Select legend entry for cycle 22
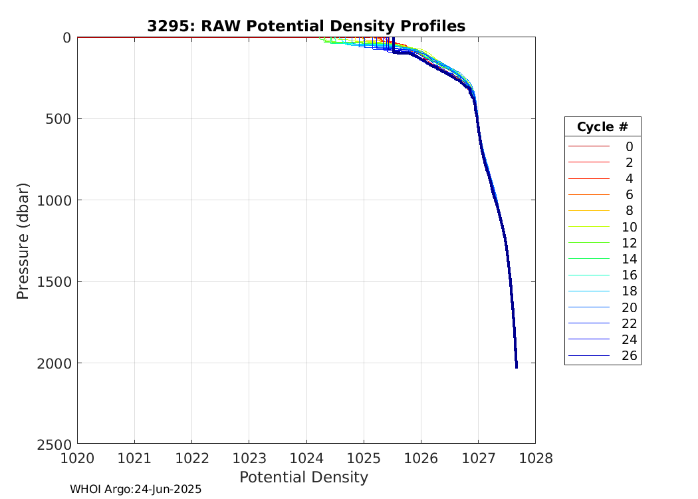The image size is (698, 499). click(x=602, y=323)
